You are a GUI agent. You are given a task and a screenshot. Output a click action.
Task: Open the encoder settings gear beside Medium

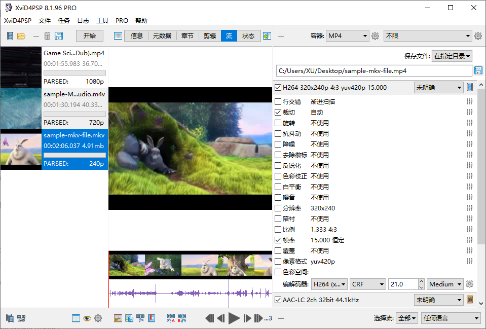[469, 284]
